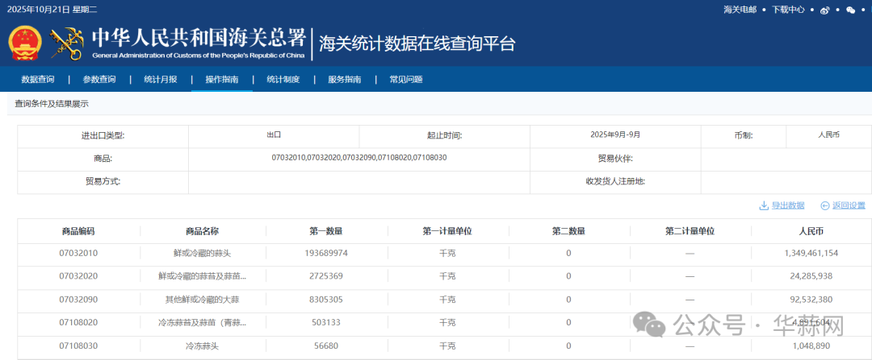Select the 操作指南 tab

pos(222,80)
